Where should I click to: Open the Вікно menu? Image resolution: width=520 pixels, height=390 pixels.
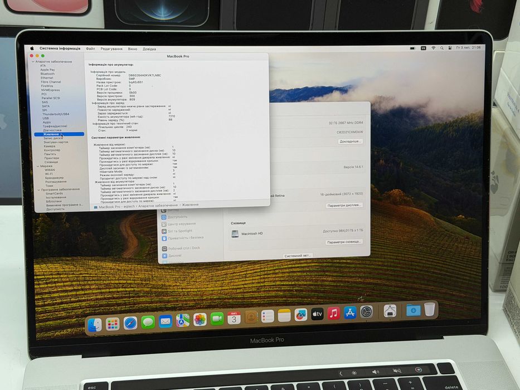132,49
